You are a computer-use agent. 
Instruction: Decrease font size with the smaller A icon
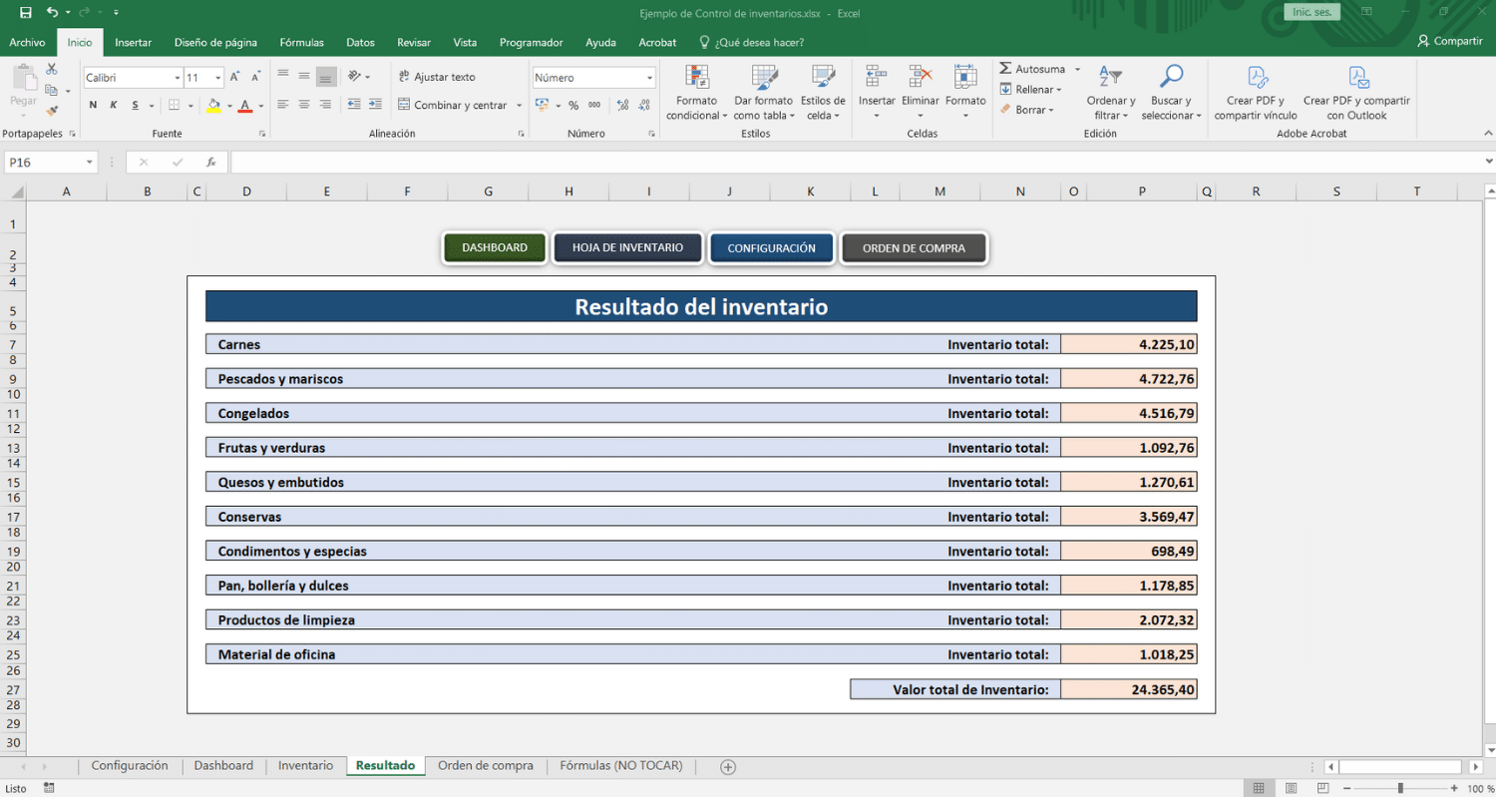255,77
